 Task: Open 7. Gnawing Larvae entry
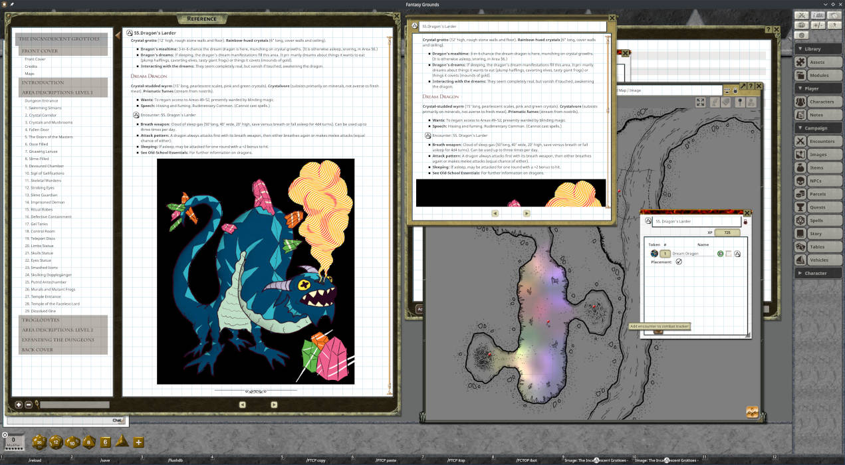point(40,151)
